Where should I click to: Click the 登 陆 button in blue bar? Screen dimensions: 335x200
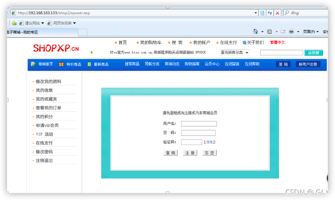pos(283,64)
